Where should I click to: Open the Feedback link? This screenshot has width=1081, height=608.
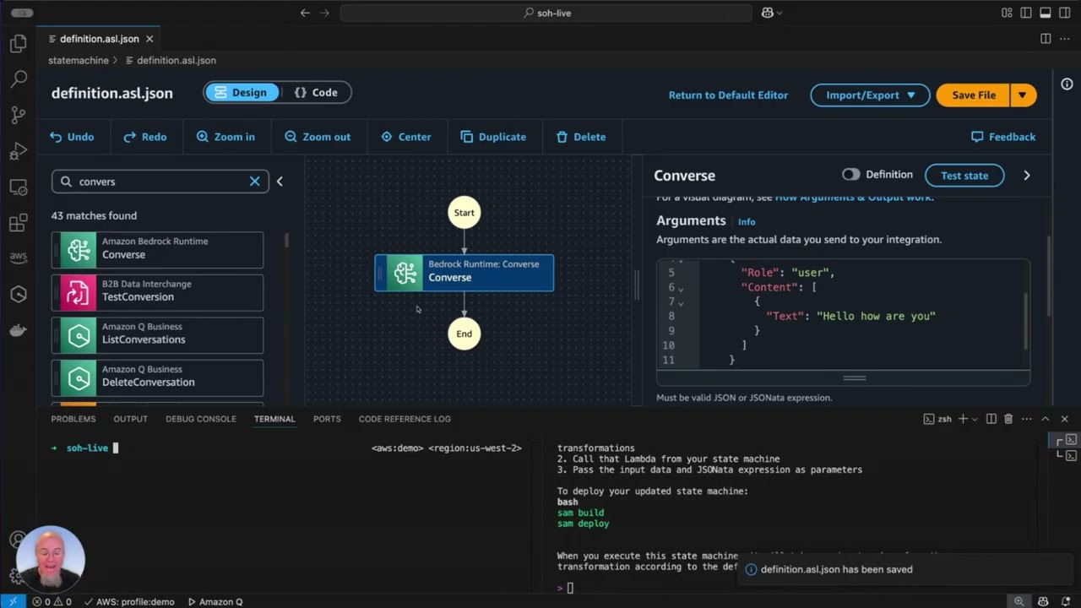(x=1003, y=137)
